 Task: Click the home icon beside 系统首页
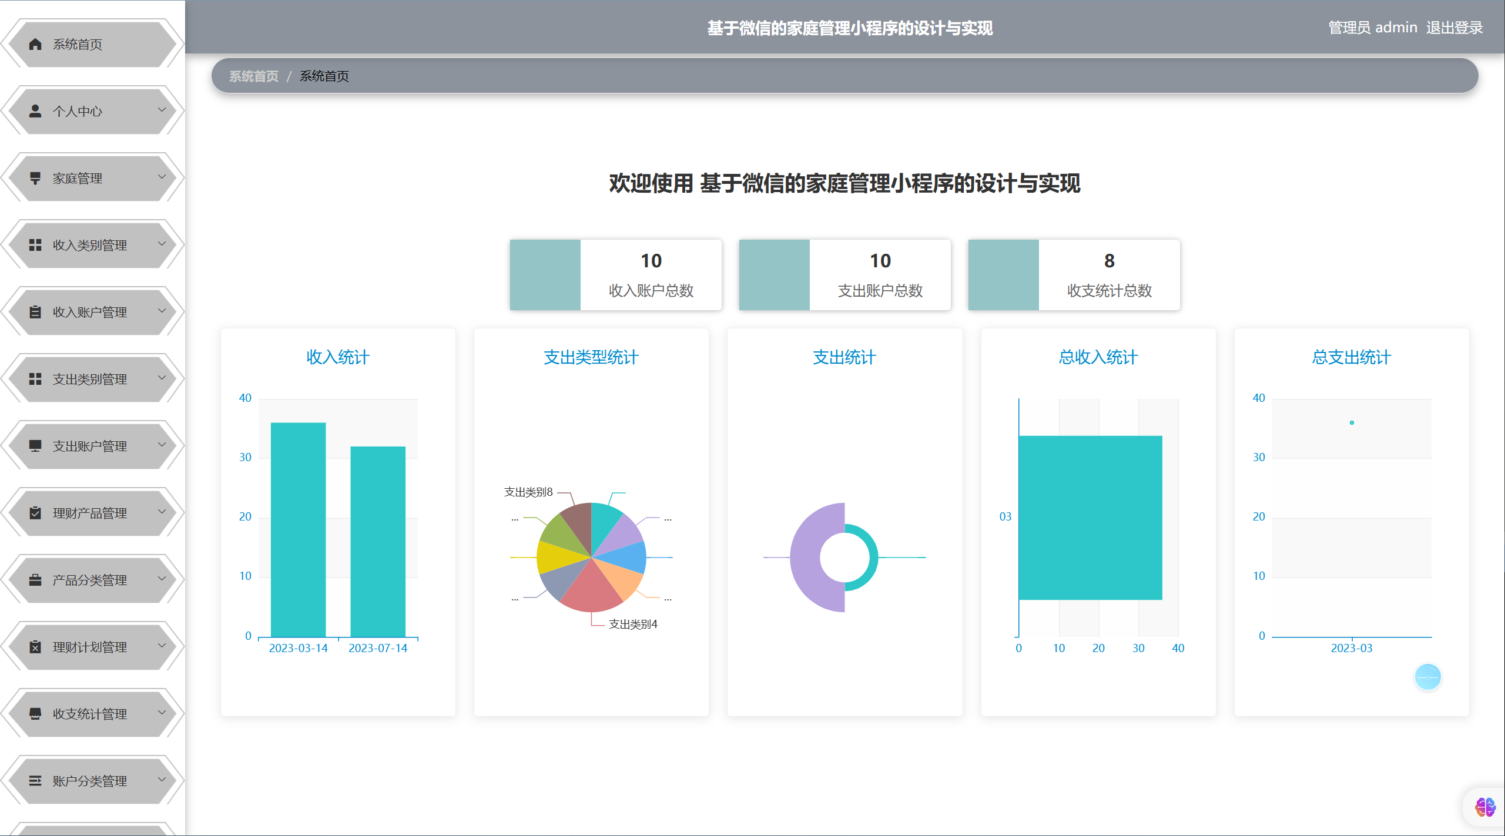[35, 44]
